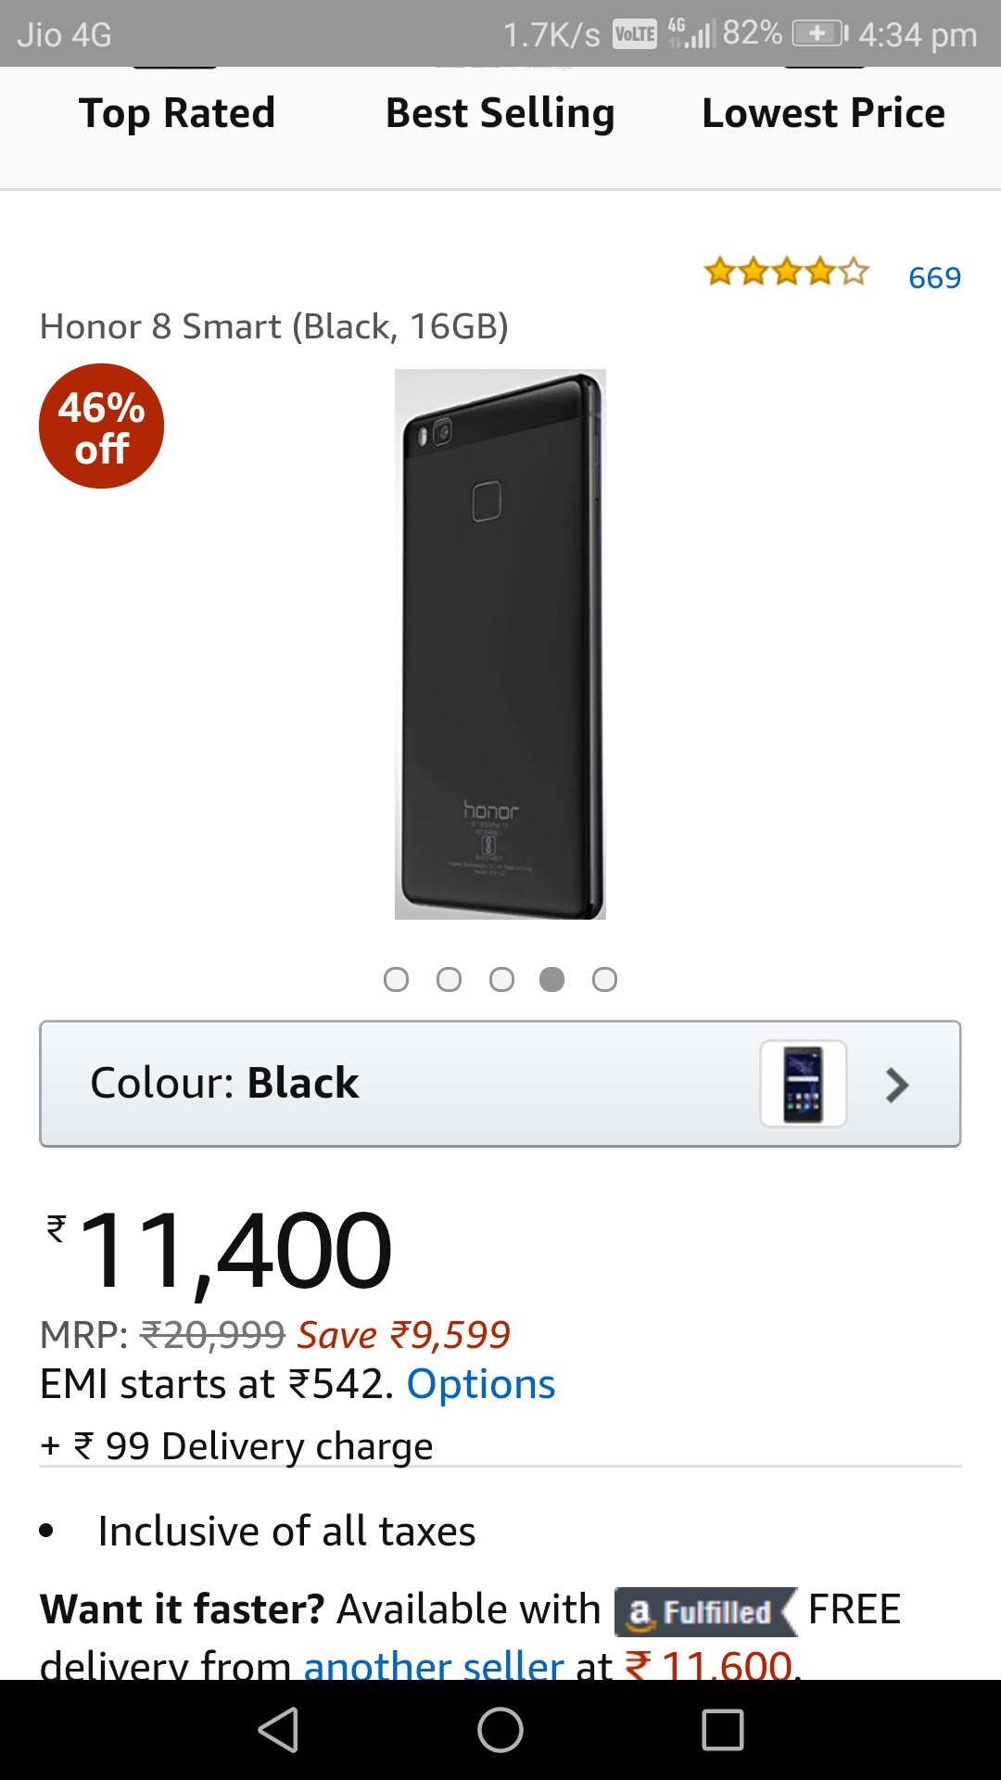Open the Honor 8 Smart product image
The image size is (1001, 1780).
click(500, 644)
